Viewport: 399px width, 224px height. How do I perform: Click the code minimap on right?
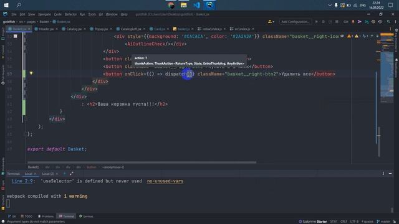click(387, 68)
